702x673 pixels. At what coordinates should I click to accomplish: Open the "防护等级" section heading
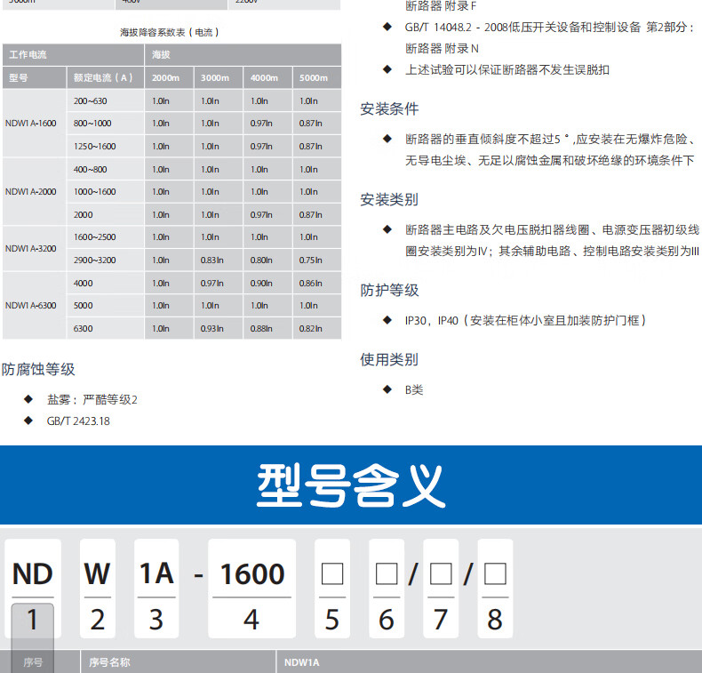tap(389, 291)
